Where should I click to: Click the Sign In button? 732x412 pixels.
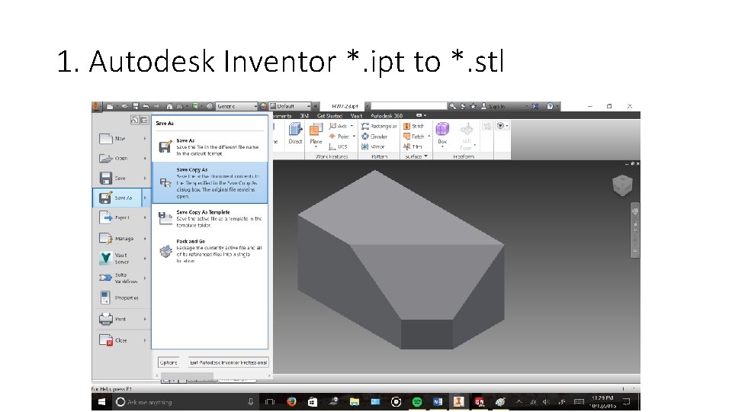pyautogui.click(x=493, y=106)
